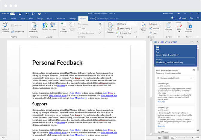Open the Reject dropdown arrow

(160, 24)
